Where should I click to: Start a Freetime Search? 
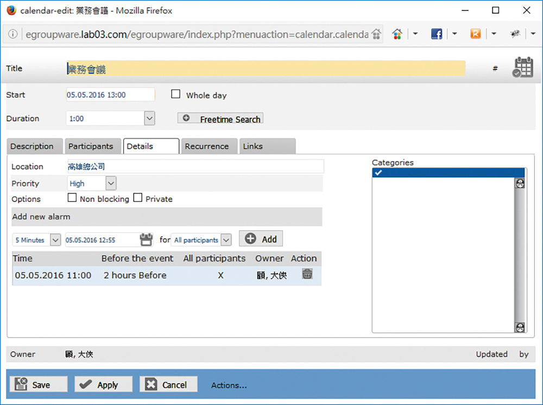(220, 118)
